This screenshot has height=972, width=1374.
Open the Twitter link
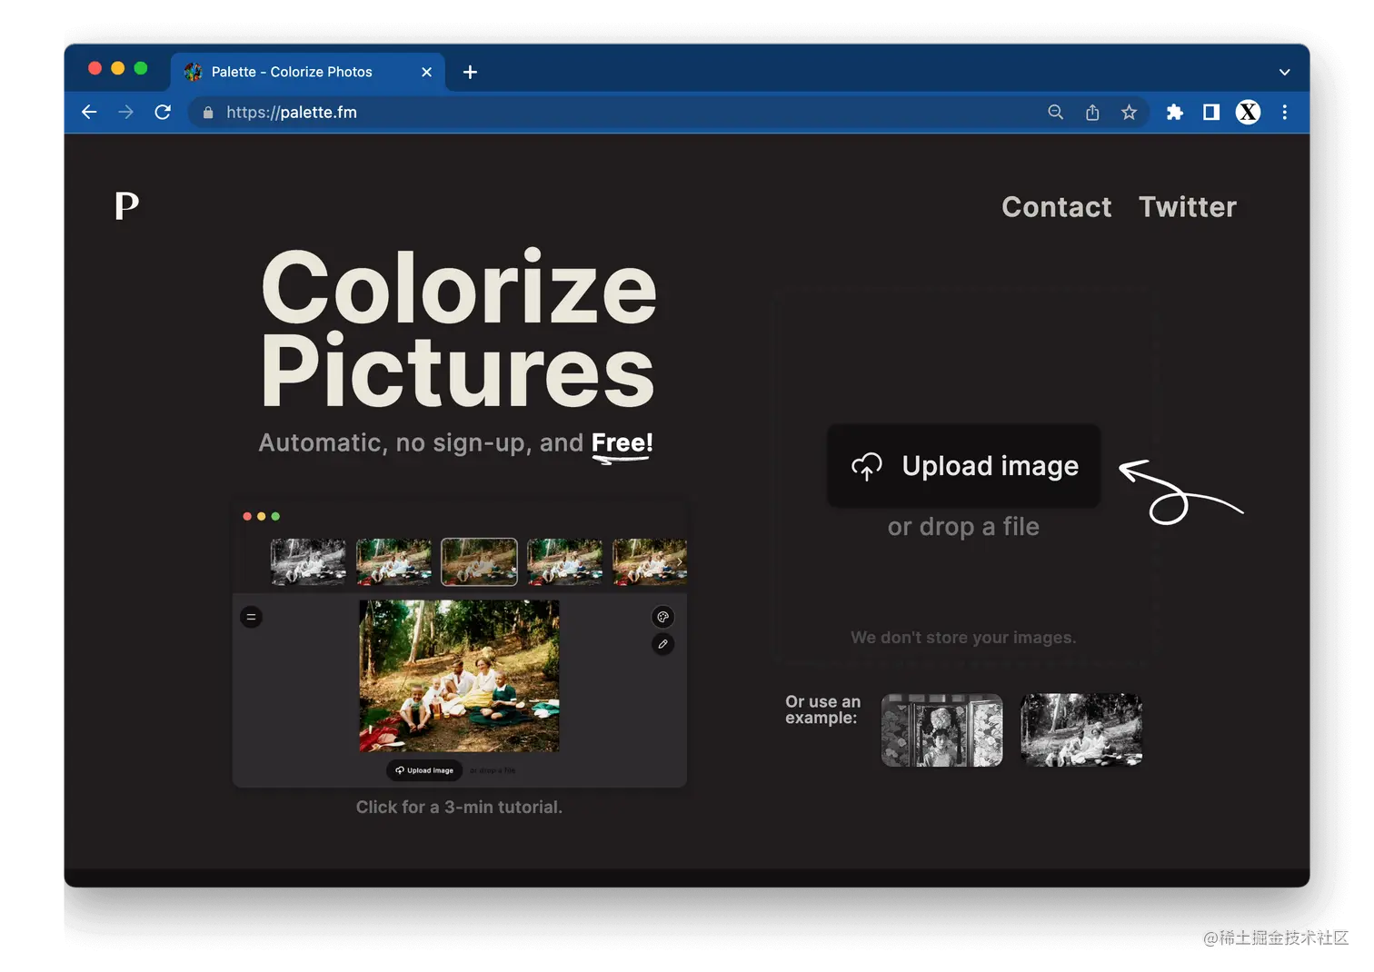pos(1188,207)
